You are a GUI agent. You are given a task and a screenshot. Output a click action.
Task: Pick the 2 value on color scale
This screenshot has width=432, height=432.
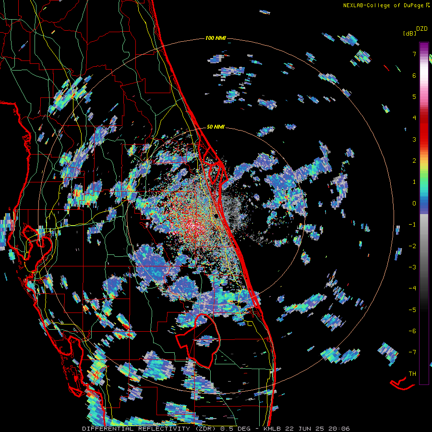[x=414, y=161]
